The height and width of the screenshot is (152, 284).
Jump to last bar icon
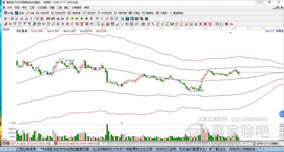click(x=53, y=19)
